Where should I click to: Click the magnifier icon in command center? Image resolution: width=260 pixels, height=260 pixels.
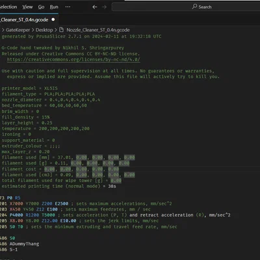tap(194, 6)
